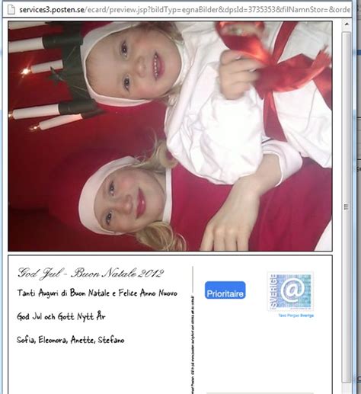This screenshot has width=361, height=394.
Task: Click the 'God Jul - Buon Natale 2012' heading
Action: click(91, 274)
